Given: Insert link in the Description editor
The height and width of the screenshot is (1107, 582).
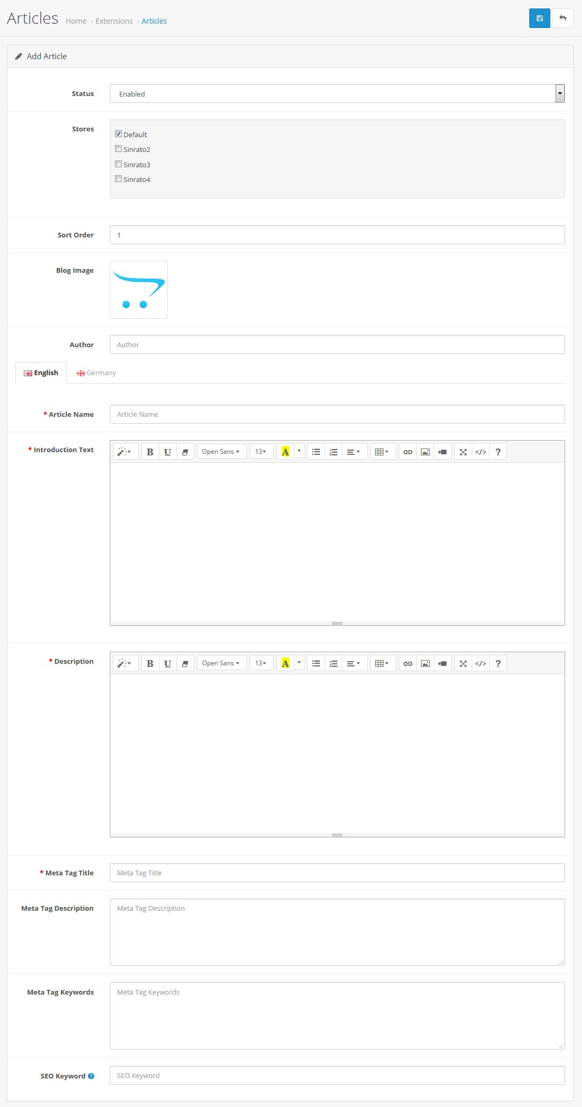Looking at the screenshot, I should (x=408, y=663).
